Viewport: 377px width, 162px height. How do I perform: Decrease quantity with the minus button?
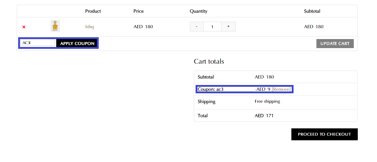197,26
